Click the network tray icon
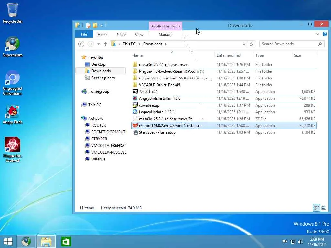331x248 pixels. point(293,242)
